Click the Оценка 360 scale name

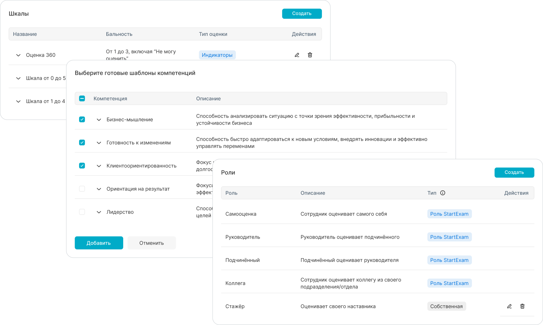(x=41, y=55)
